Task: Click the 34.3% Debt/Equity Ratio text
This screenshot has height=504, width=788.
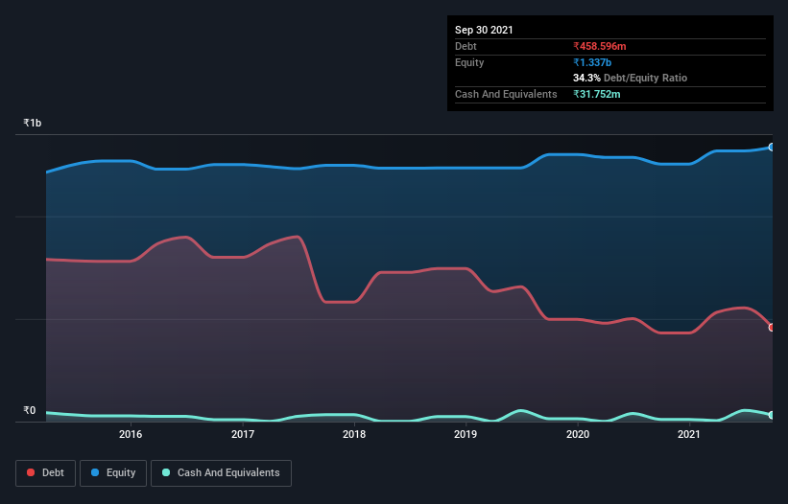Action: click(631, 78)
